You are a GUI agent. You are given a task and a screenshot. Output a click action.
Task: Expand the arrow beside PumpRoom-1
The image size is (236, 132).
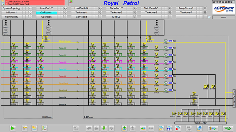[x=205, y=8]
